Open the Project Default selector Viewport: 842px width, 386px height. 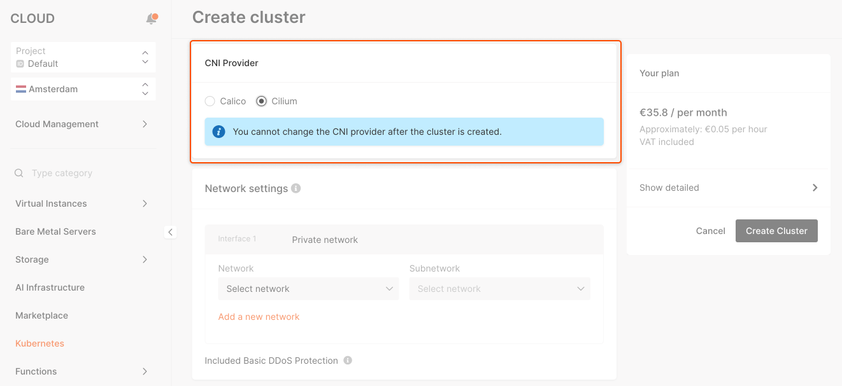click(x=83, y=57)
